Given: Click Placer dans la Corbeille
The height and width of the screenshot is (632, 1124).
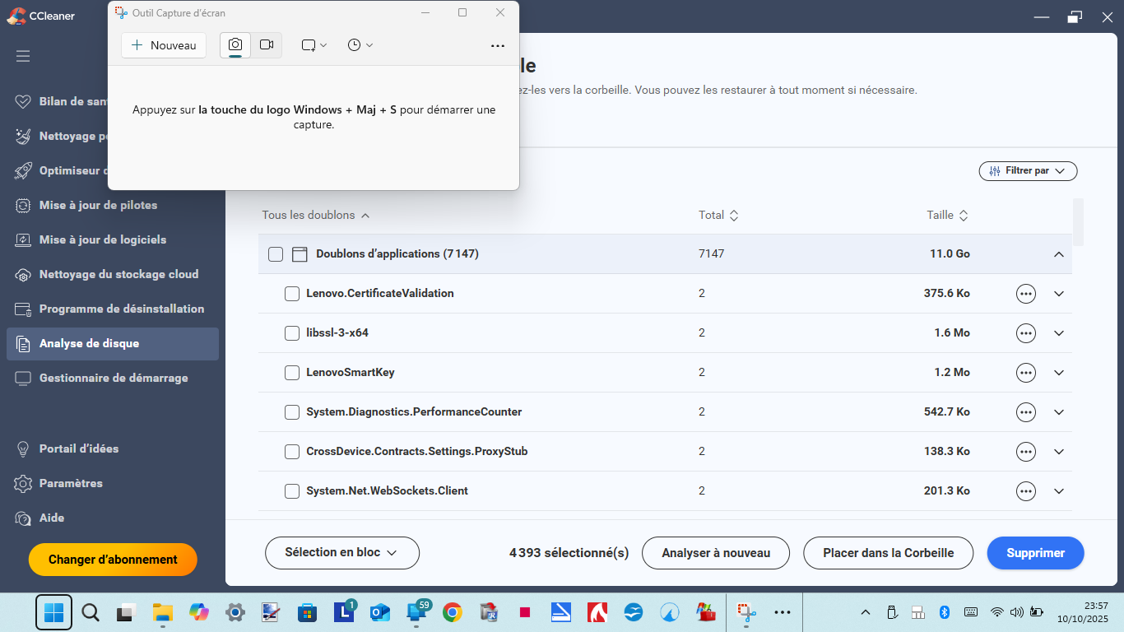Looking at the screenshot, I should click(x=889, y=553).
